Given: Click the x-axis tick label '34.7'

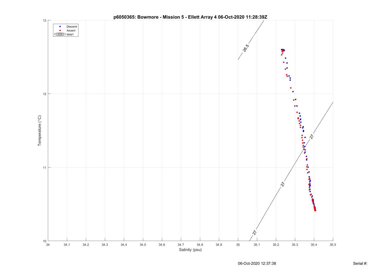Looking at the screenshot, I should tap(181, 245).
